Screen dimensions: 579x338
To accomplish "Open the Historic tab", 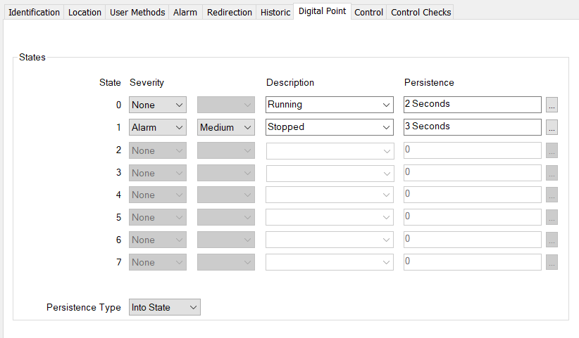I will point(275,13).
